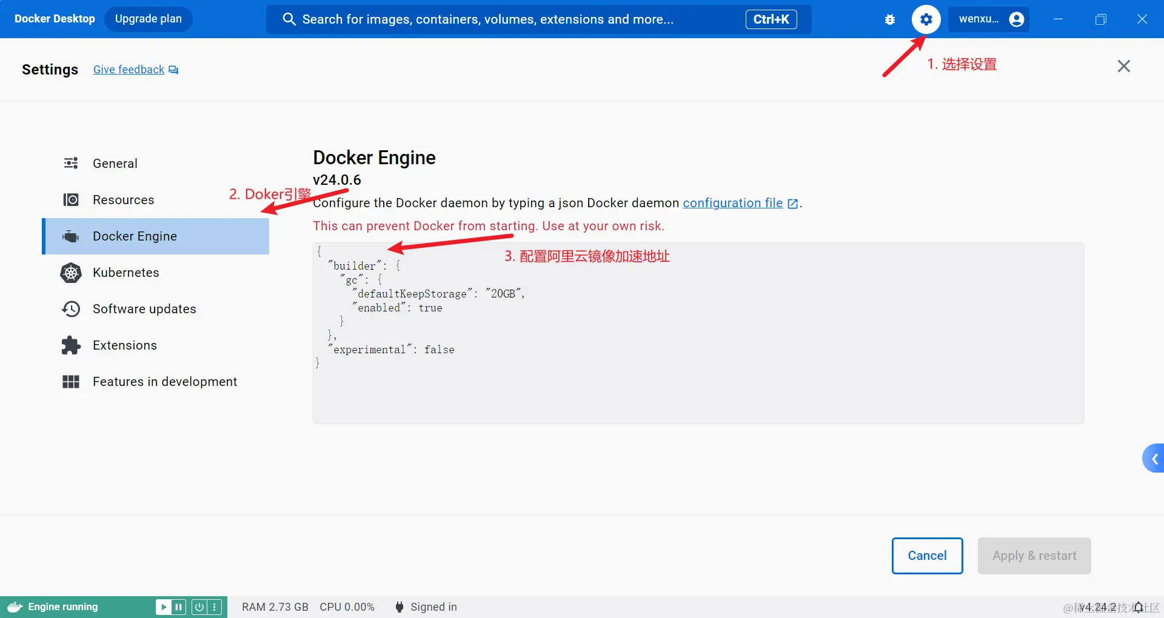This screenshot has width=1164, height=618.
Task: Click the start engine play button
Action: (x=163, y=607)
